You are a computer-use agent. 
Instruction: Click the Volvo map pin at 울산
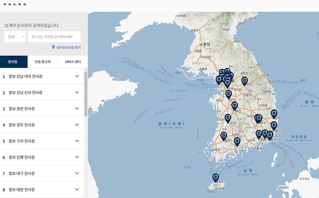[274, 126]
